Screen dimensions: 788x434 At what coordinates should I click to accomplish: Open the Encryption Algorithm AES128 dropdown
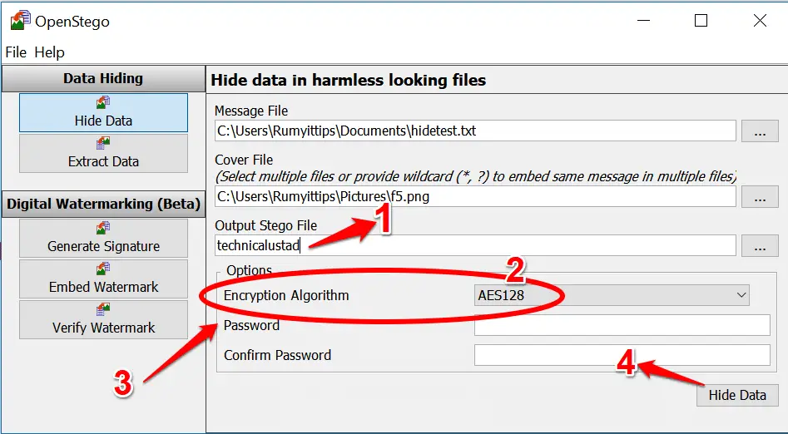[612, 295]
